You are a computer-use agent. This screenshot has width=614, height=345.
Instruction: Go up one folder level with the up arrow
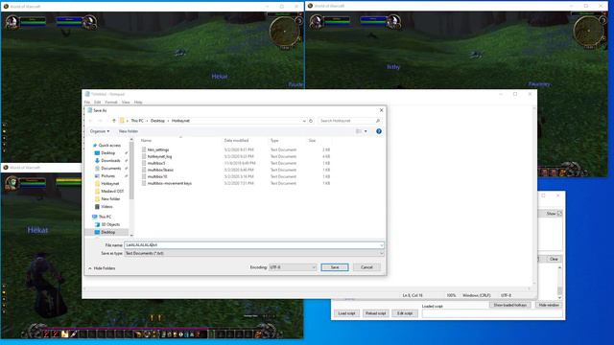tap(114, 121)
